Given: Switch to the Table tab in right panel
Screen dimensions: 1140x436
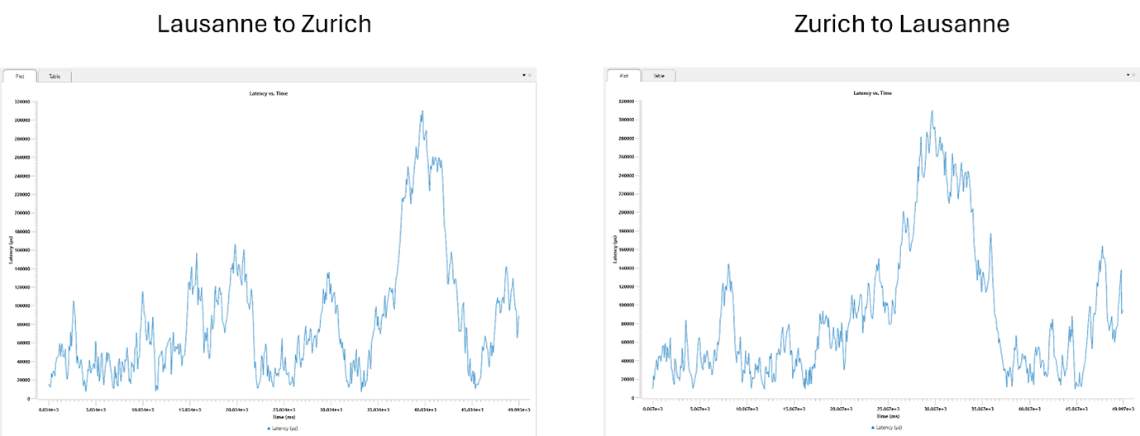Looking at the screenshot, I should click(658, 76).
